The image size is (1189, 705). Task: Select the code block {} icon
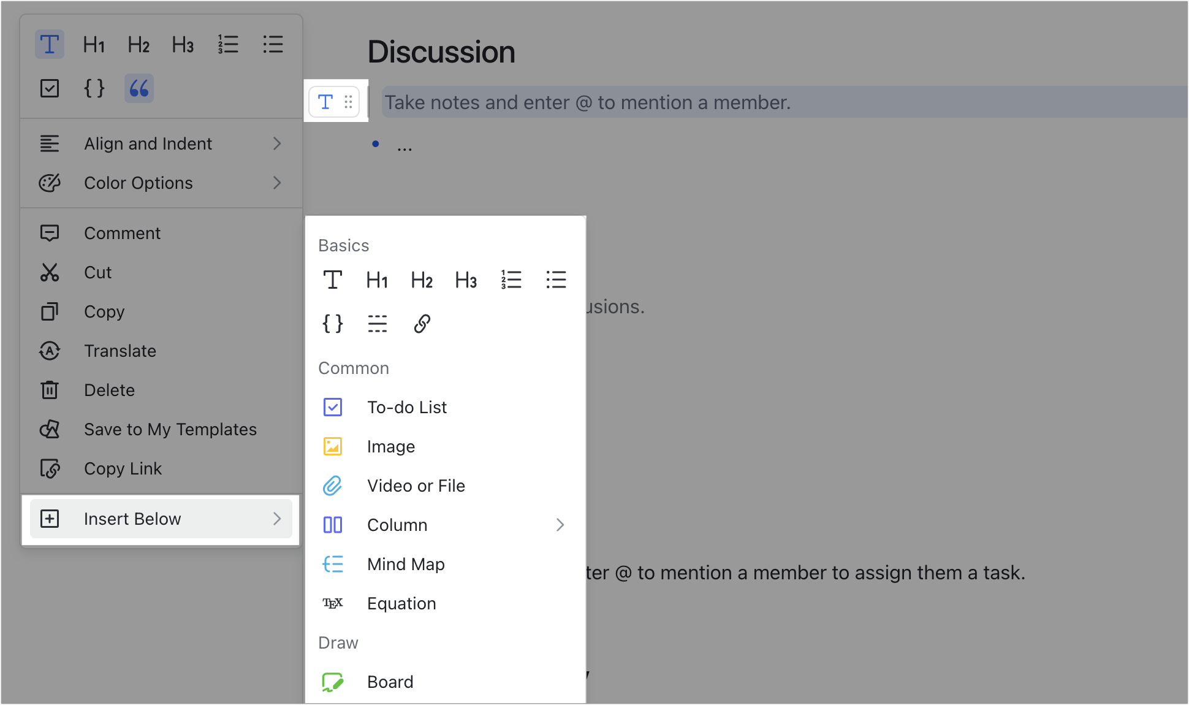(332, 323)
